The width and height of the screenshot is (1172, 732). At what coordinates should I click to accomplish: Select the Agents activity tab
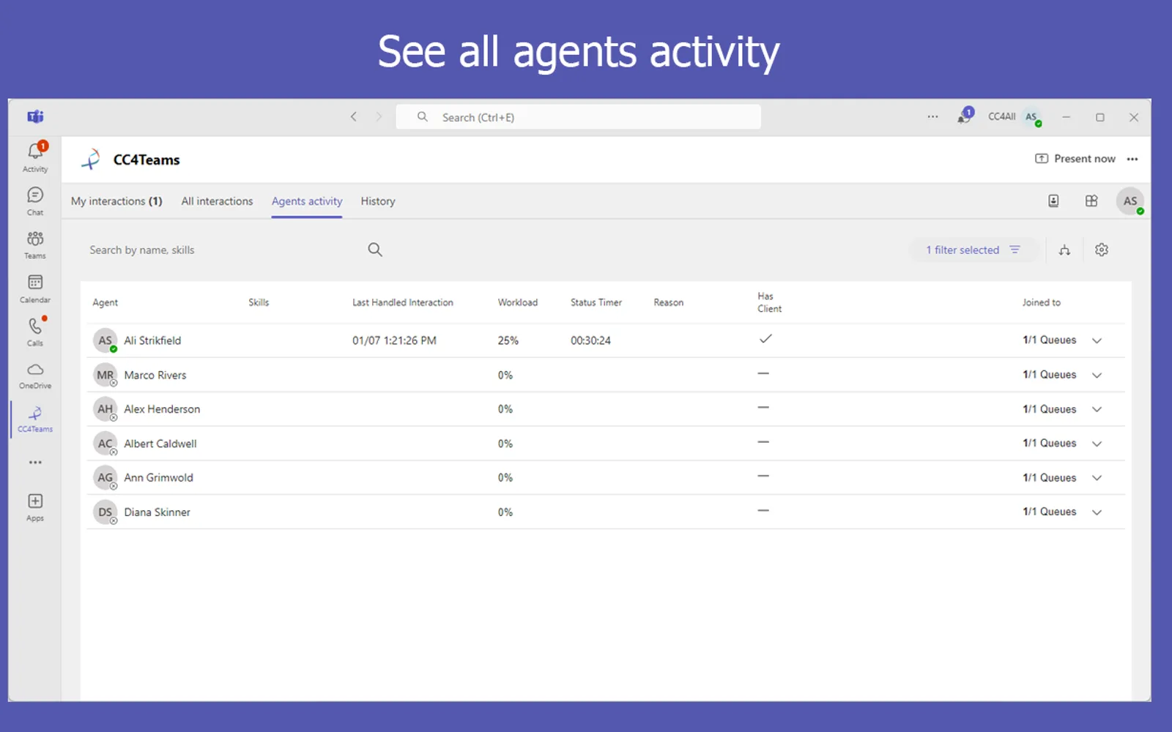(x=307, y=201)
